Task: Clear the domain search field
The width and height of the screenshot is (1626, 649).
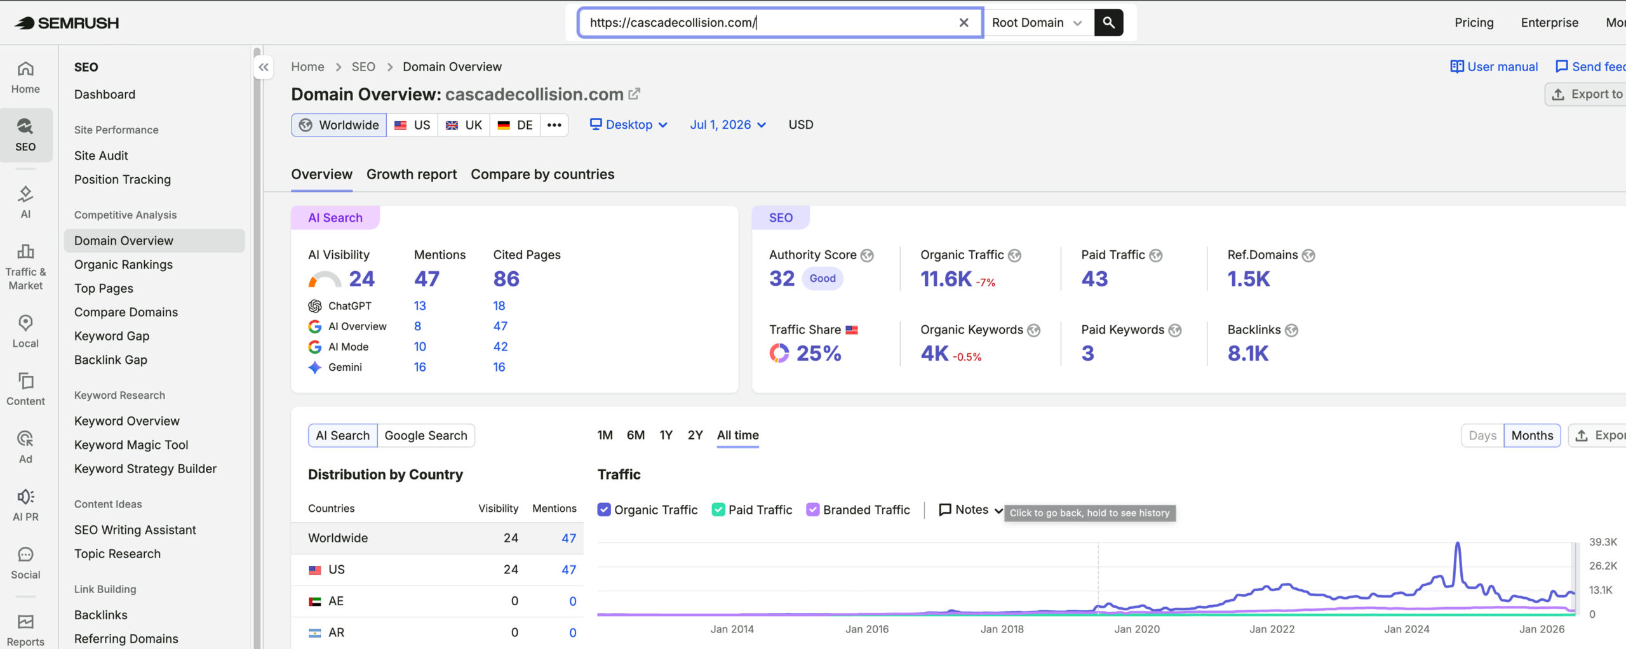Action: coord(964,22)
